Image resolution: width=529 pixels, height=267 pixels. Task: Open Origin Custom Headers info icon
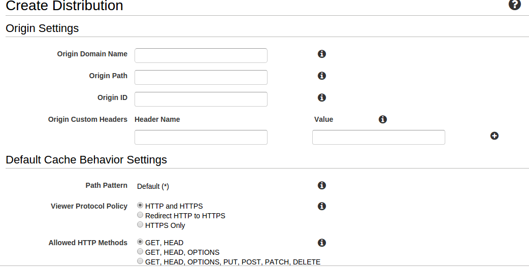click(x=383, y=119)
